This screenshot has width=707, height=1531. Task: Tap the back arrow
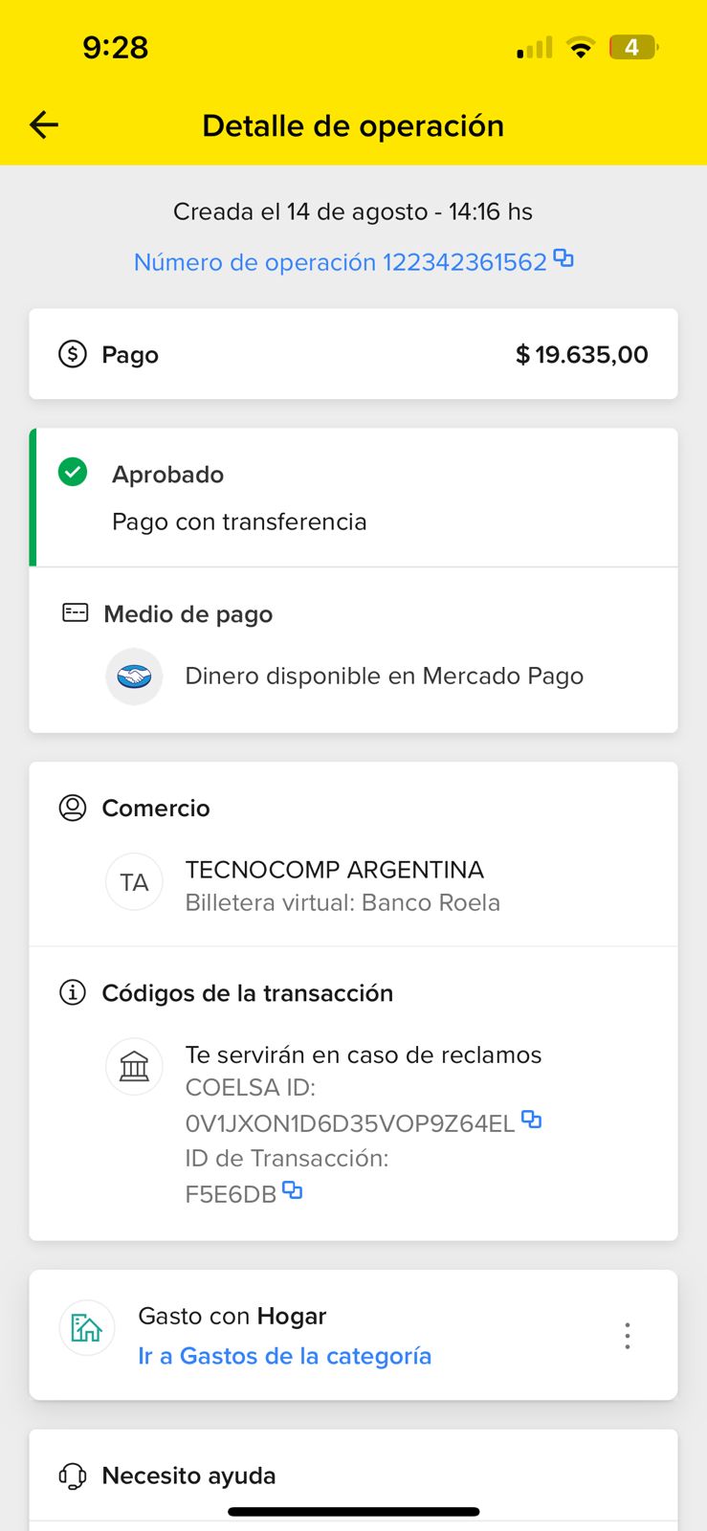click(x=44, y=124)
